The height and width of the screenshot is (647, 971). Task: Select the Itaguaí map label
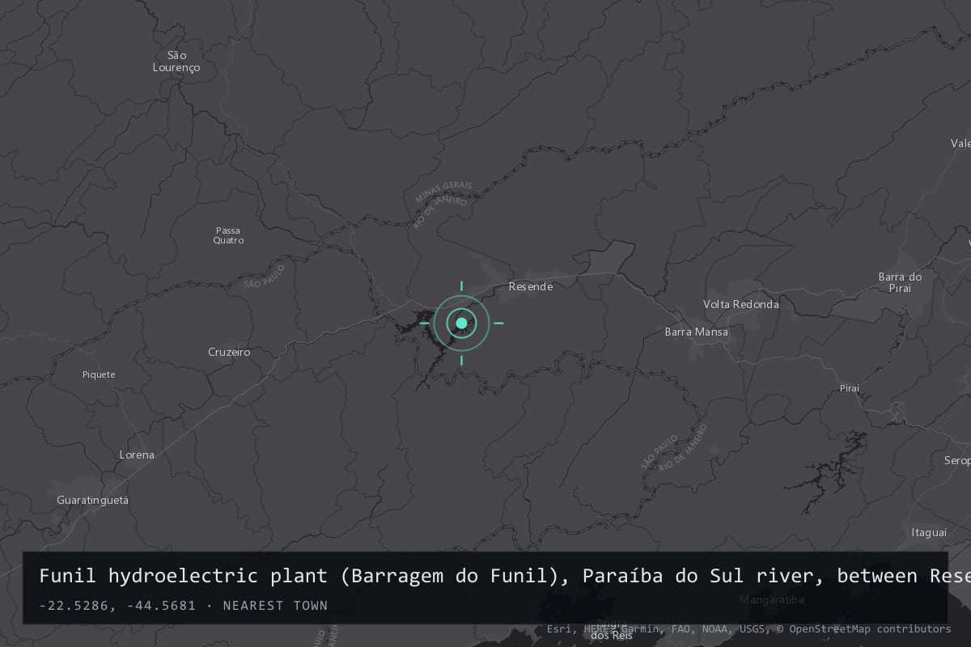click(x=929, y=532)
